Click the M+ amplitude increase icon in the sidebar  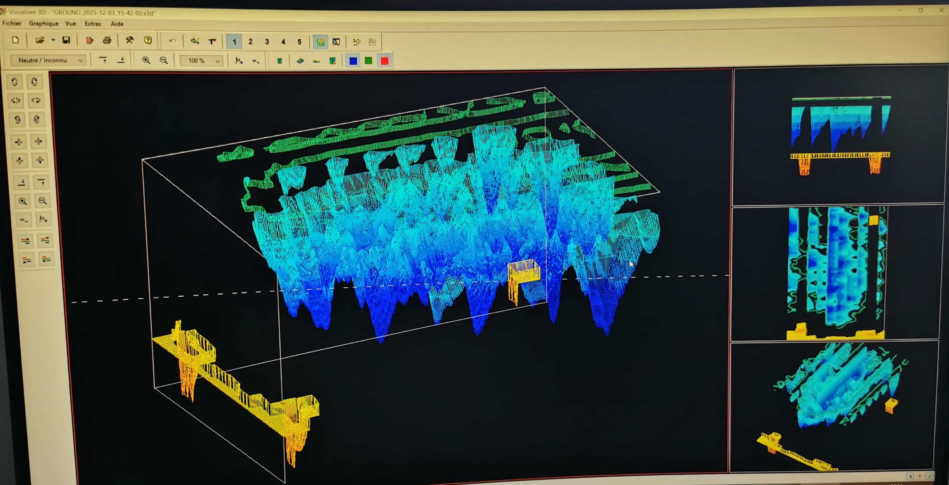(x=43, y=220)
